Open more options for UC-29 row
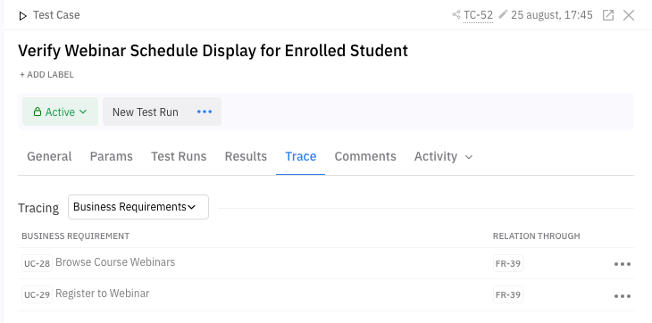The height and width of the screenshot is (323, 652). tap(623, 296)
